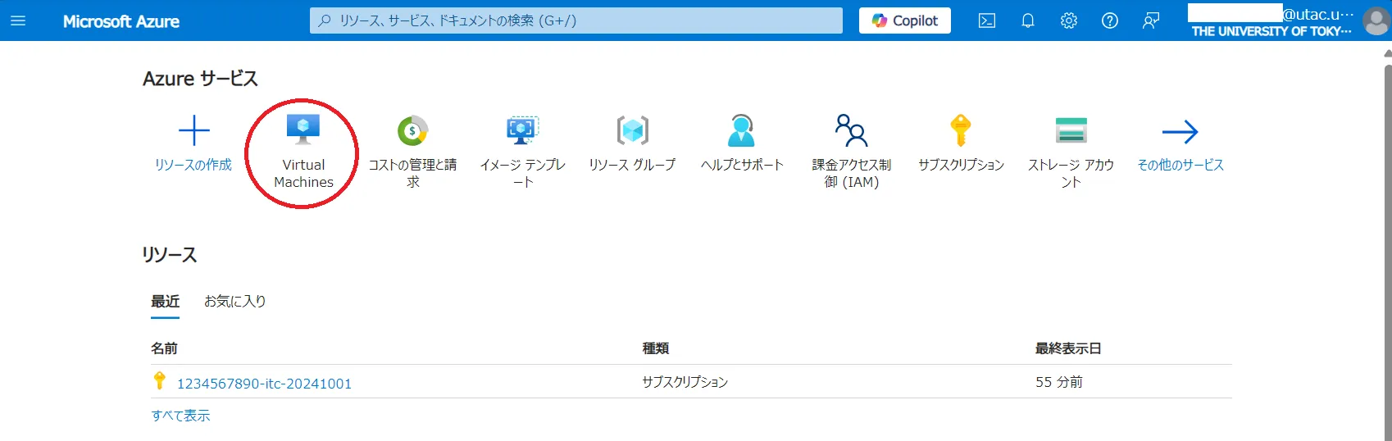Open subscription 1234567890-itc-20241001 link
Screen dimensions: 1392x441
(x=264, y=384)
